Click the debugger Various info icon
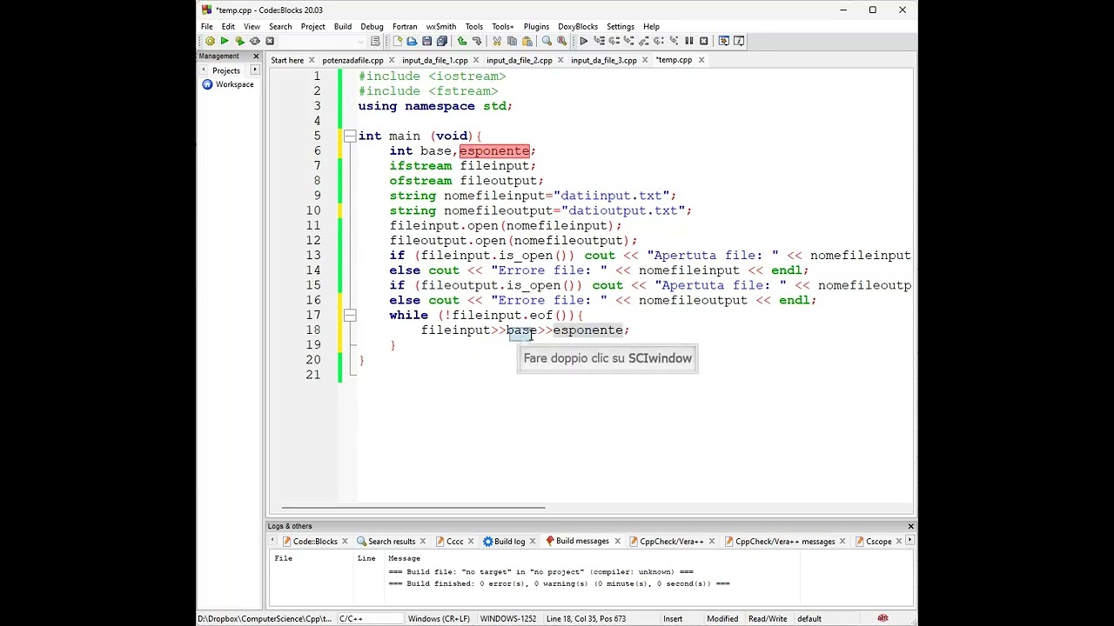Image resolution: width=1114 pixels, height=626 pixels. tap(739, 41)
